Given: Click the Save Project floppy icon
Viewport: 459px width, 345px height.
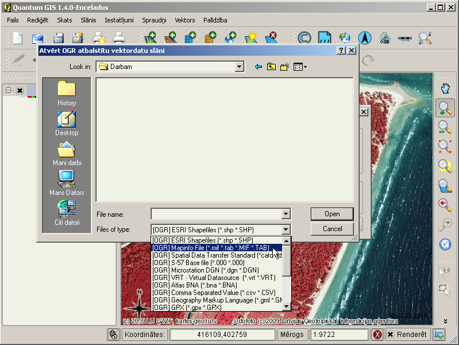Looking at the screenshot, I should click(x=59, y=38).
